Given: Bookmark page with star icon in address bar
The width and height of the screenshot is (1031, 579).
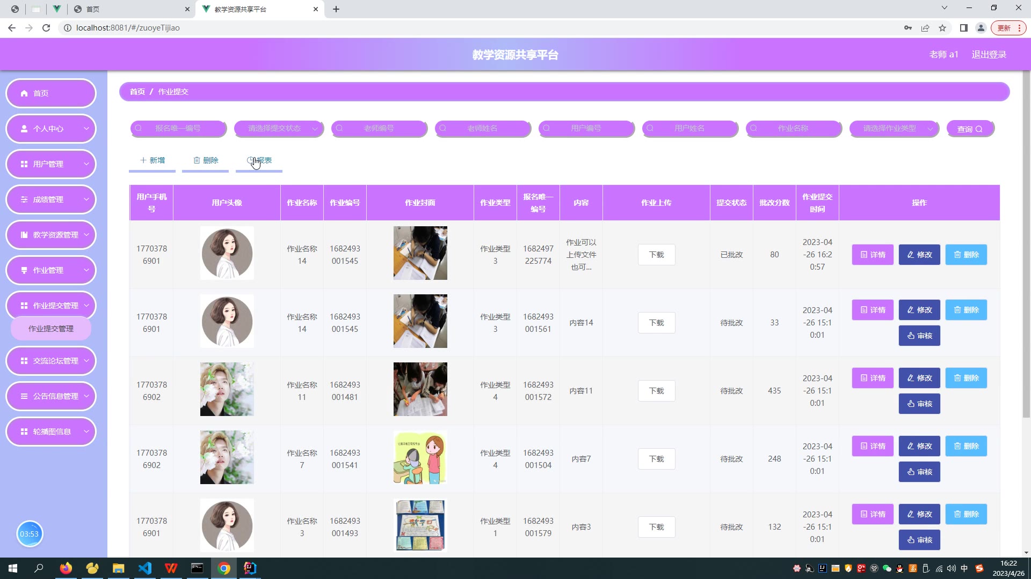Looking at the screenshot, I should (x=942, y=28).
